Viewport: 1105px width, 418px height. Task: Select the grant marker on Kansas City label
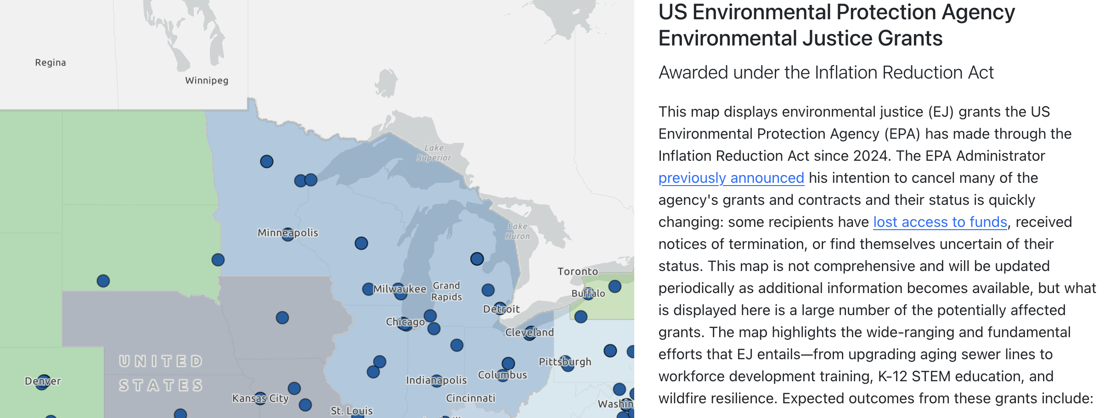tap(260, 399)
